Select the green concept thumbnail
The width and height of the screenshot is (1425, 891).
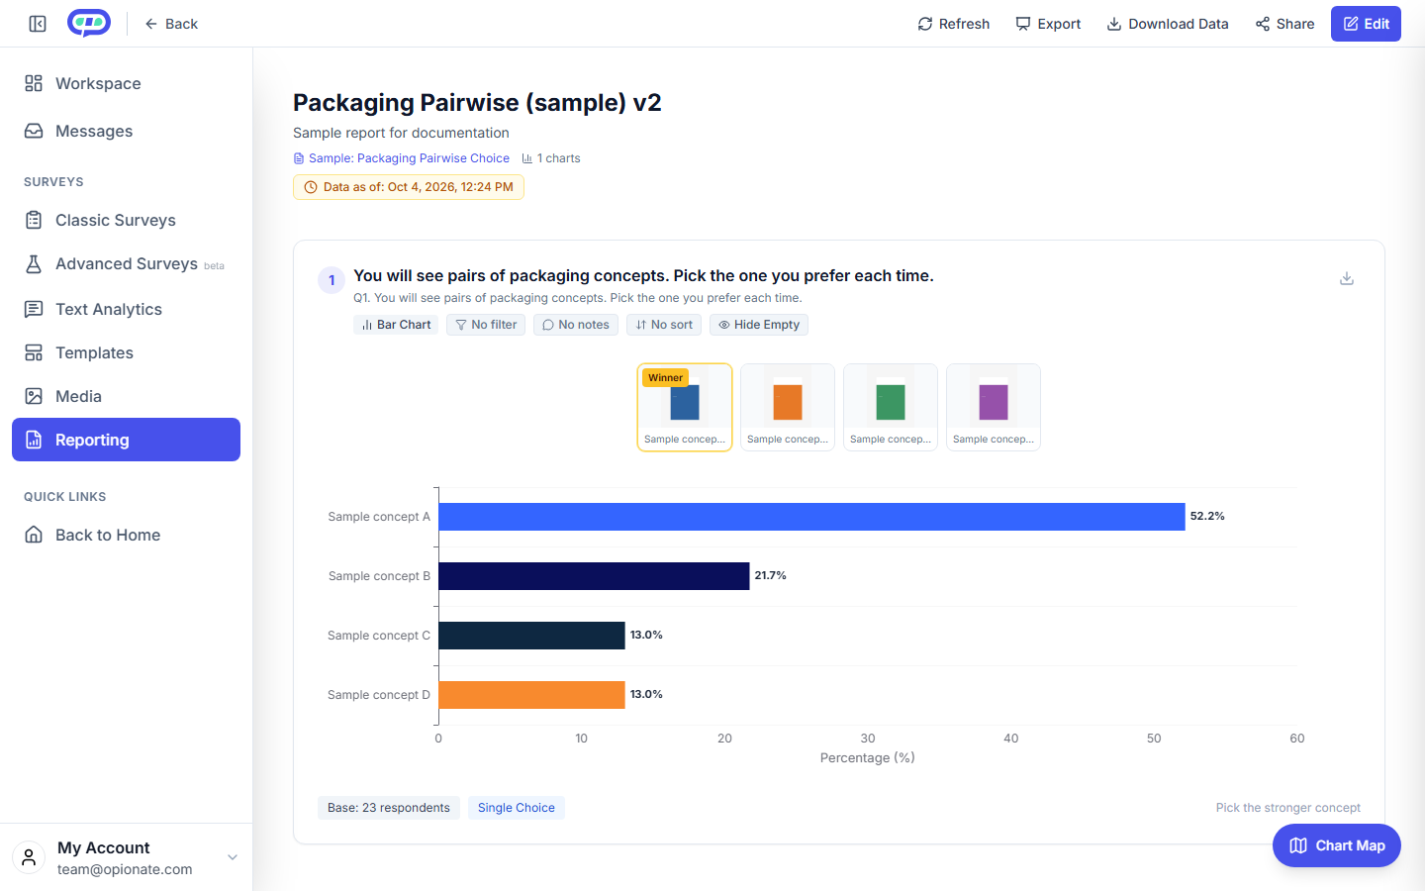coord(891,407)
